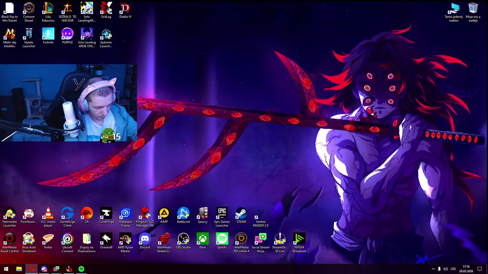Open Social Stream Ninja taskbar button
This screenshot has width=488, height=274.
pyautogui.click(x=56, y=269)
